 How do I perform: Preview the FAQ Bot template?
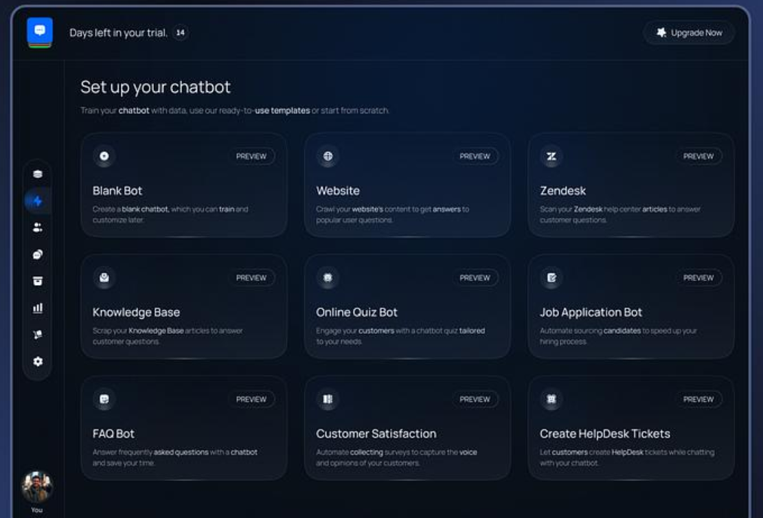click(x=251, y=399)
